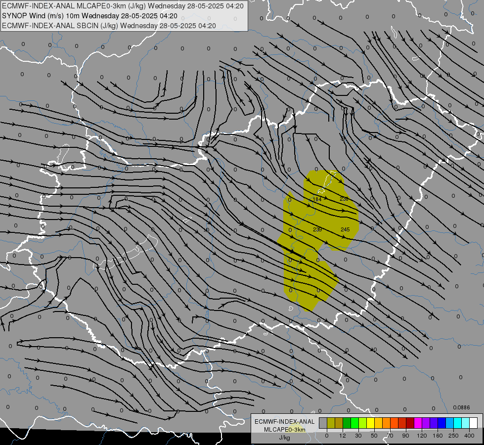The width and height of the screenshot is (484, 445).
Task: Click the legend tick label 400
Action: click(469, 436)
